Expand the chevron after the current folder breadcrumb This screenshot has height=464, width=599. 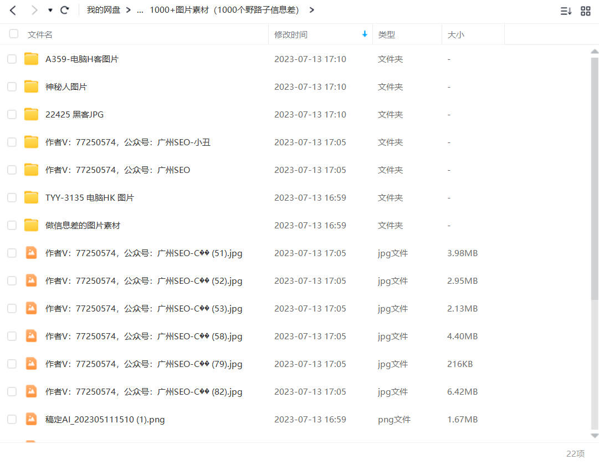tap(312, 10)
